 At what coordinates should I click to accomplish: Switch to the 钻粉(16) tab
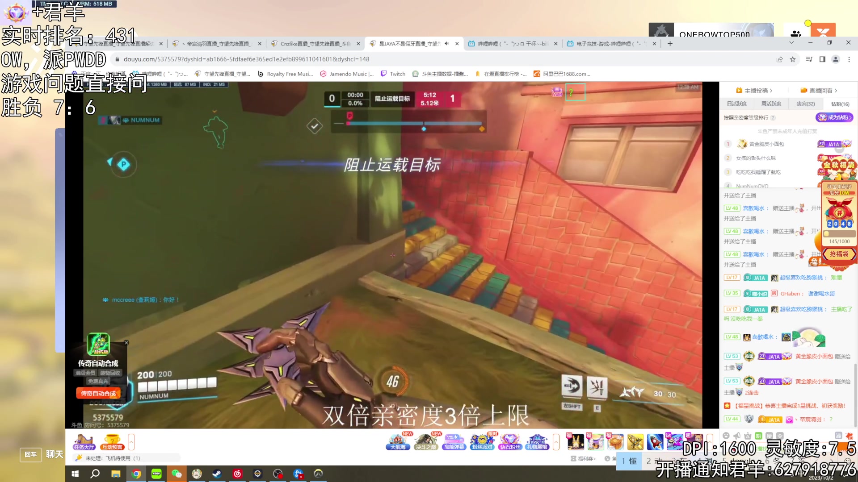840,104
